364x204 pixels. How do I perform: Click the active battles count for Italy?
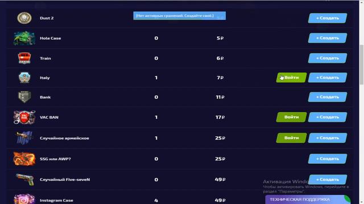pyautogui.click(x=156, y=78)
